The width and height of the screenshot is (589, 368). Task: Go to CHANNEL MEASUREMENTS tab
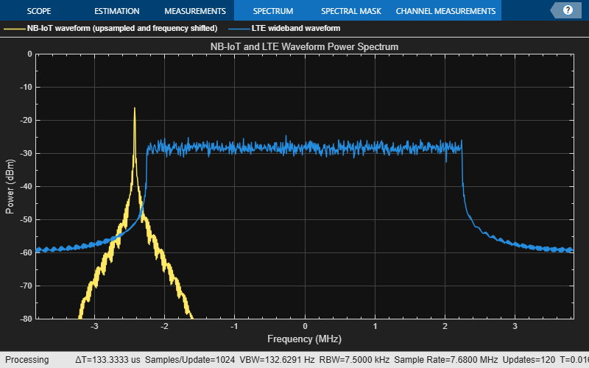click(x=445, y=11)
